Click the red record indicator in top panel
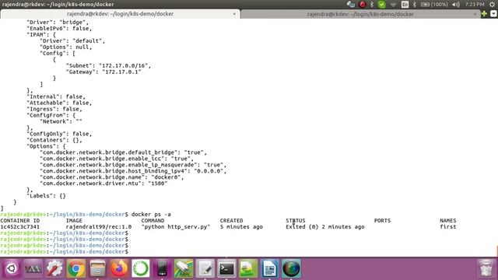This screenshot has width=498, height=280. (362, 5)
